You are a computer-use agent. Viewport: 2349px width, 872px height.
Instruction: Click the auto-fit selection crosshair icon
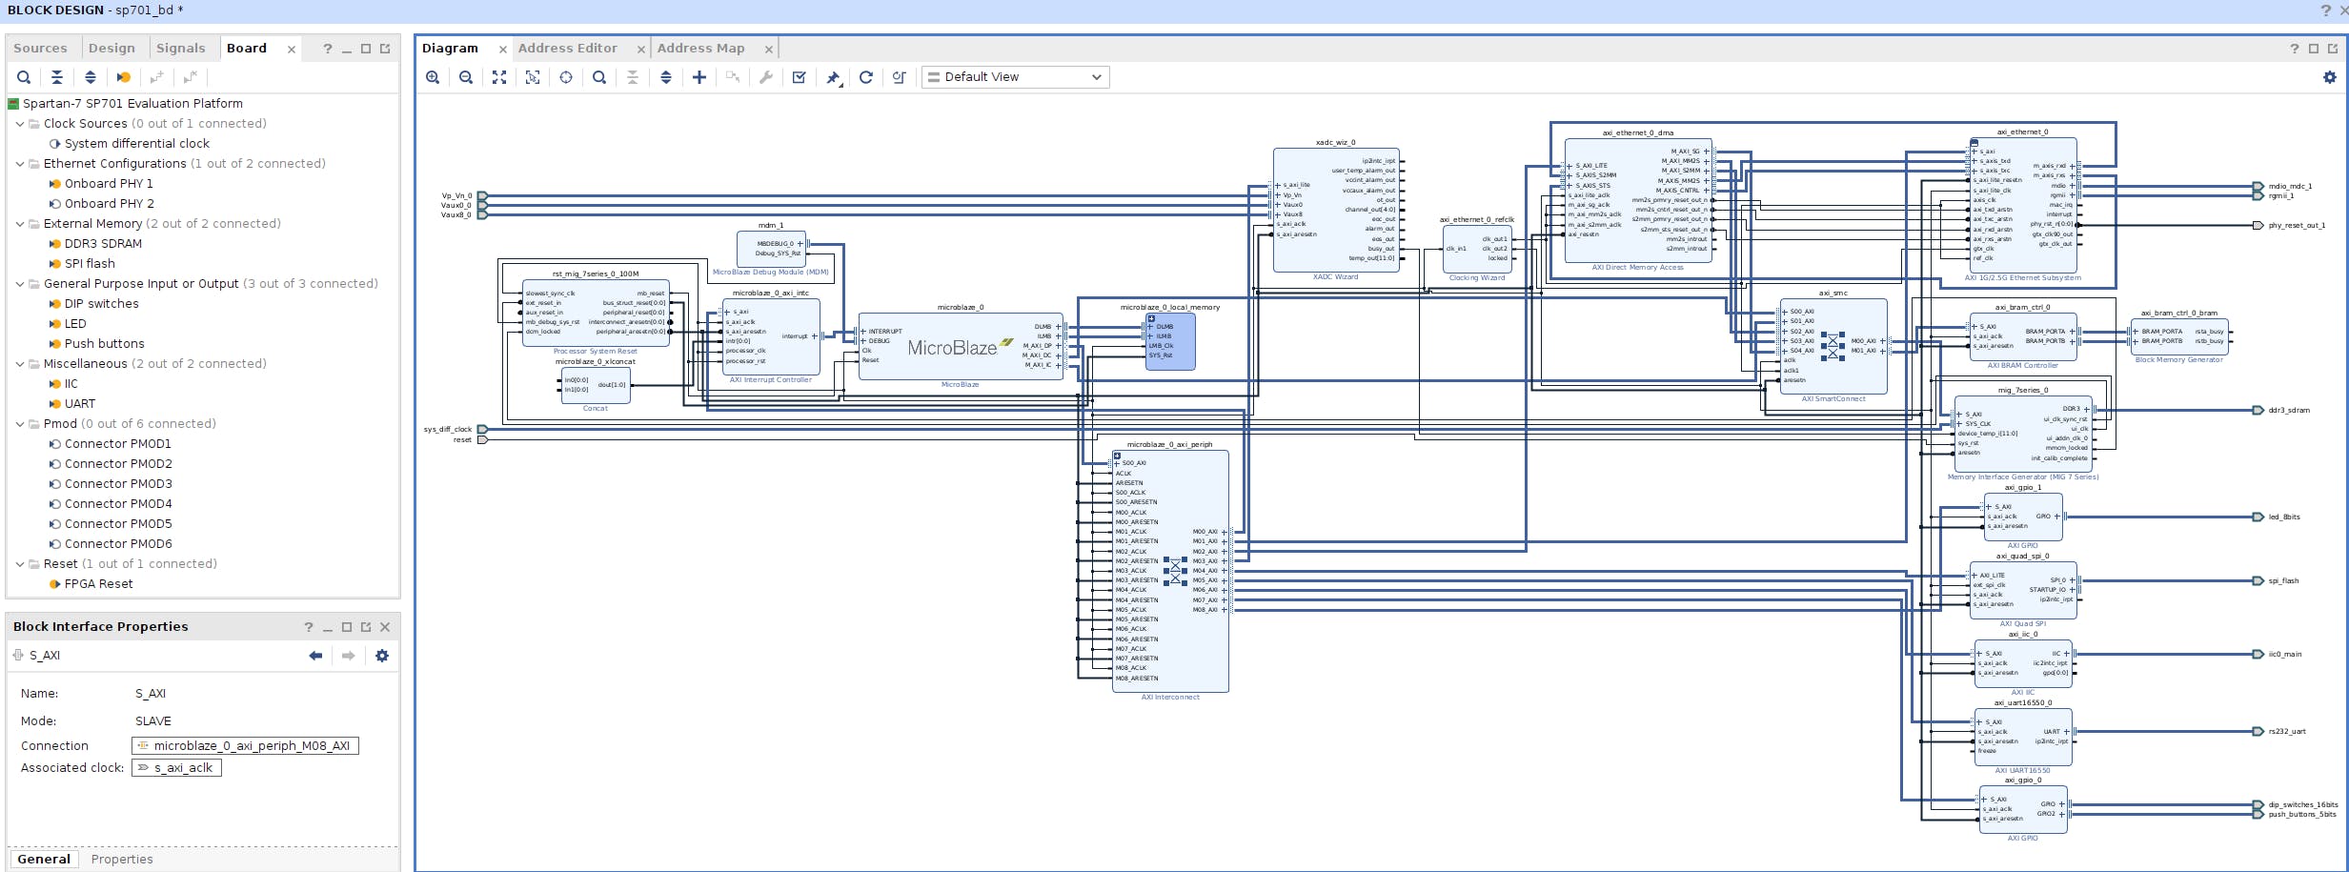tap(566, 77)
